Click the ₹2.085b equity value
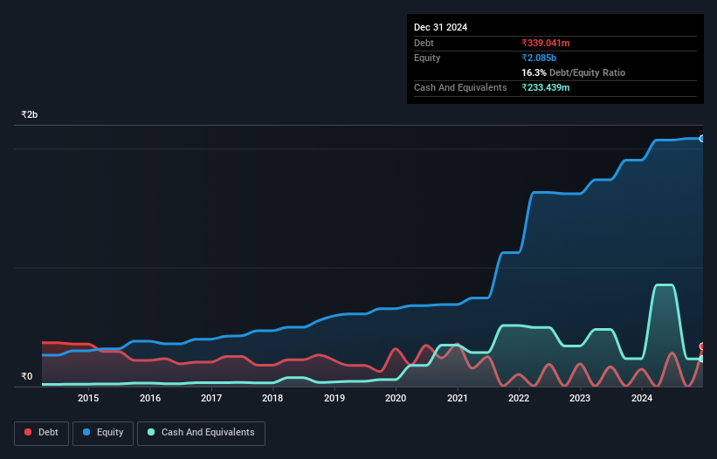The width and height of the screenshot is (717, 459). 539,58
